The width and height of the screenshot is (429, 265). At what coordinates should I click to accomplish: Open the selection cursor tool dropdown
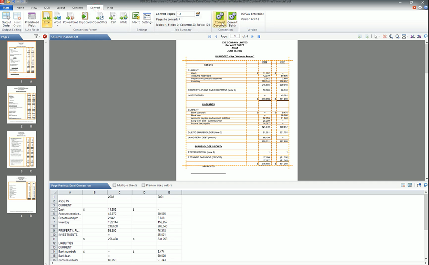[x=377, y=36]
